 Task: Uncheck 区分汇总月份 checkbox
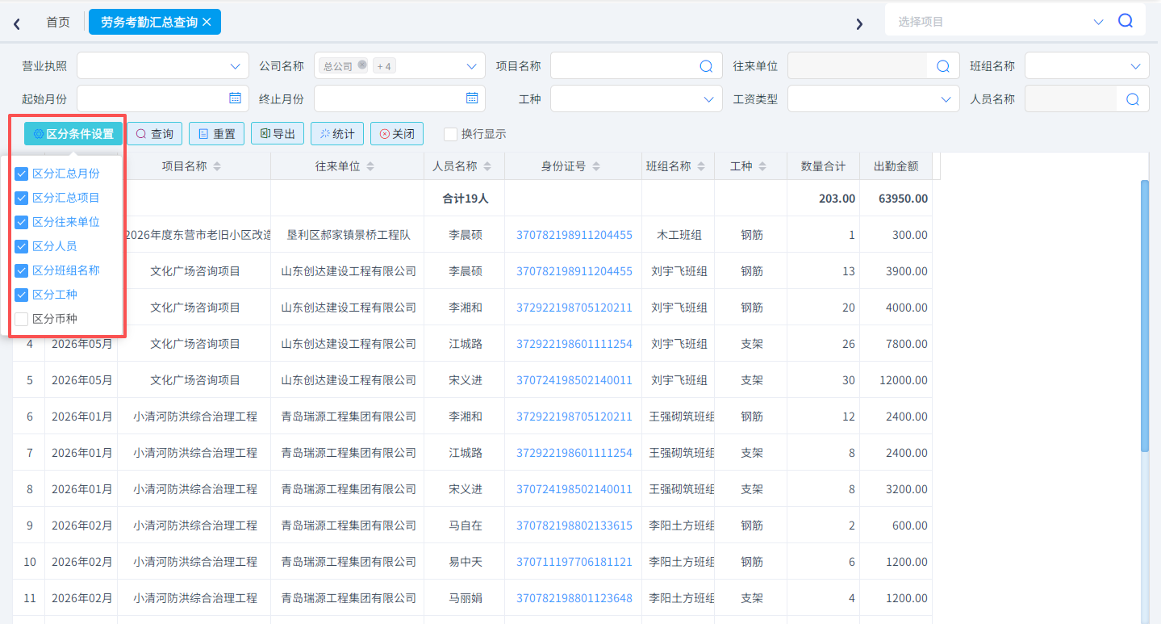pos(22,174)
